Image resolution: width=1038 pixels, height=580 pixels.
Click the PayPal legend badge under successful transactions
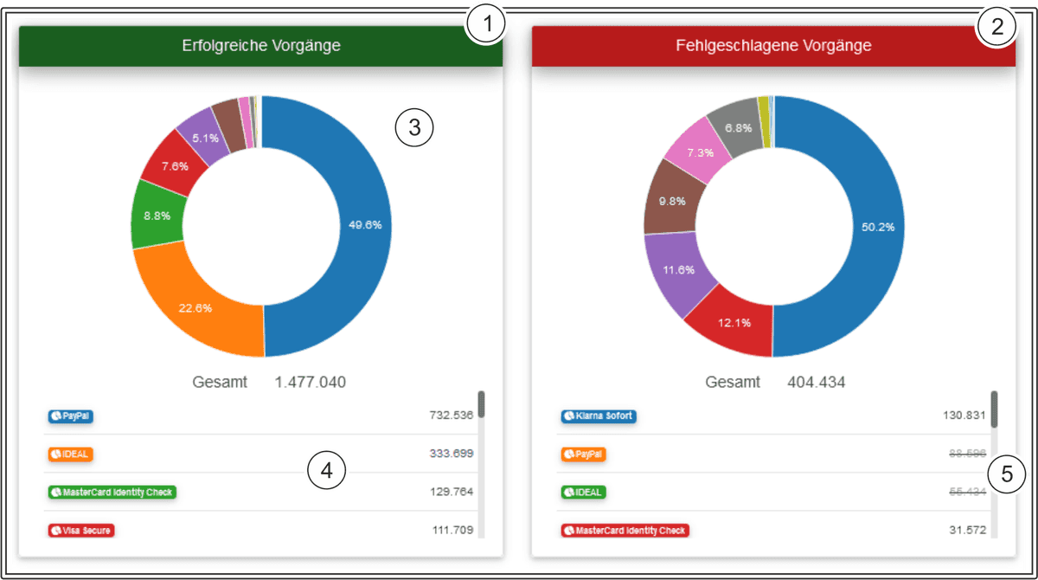pos(70,416)
